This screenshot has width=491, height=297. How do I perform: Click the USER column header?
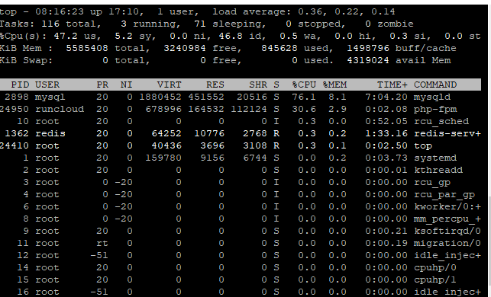coord(47,85)
